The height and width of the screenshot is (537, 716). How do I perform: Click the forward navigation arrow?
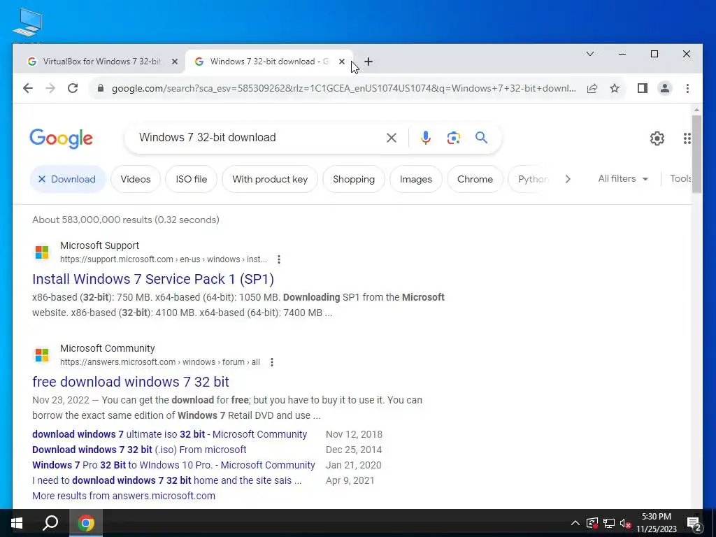coord(50,88)
